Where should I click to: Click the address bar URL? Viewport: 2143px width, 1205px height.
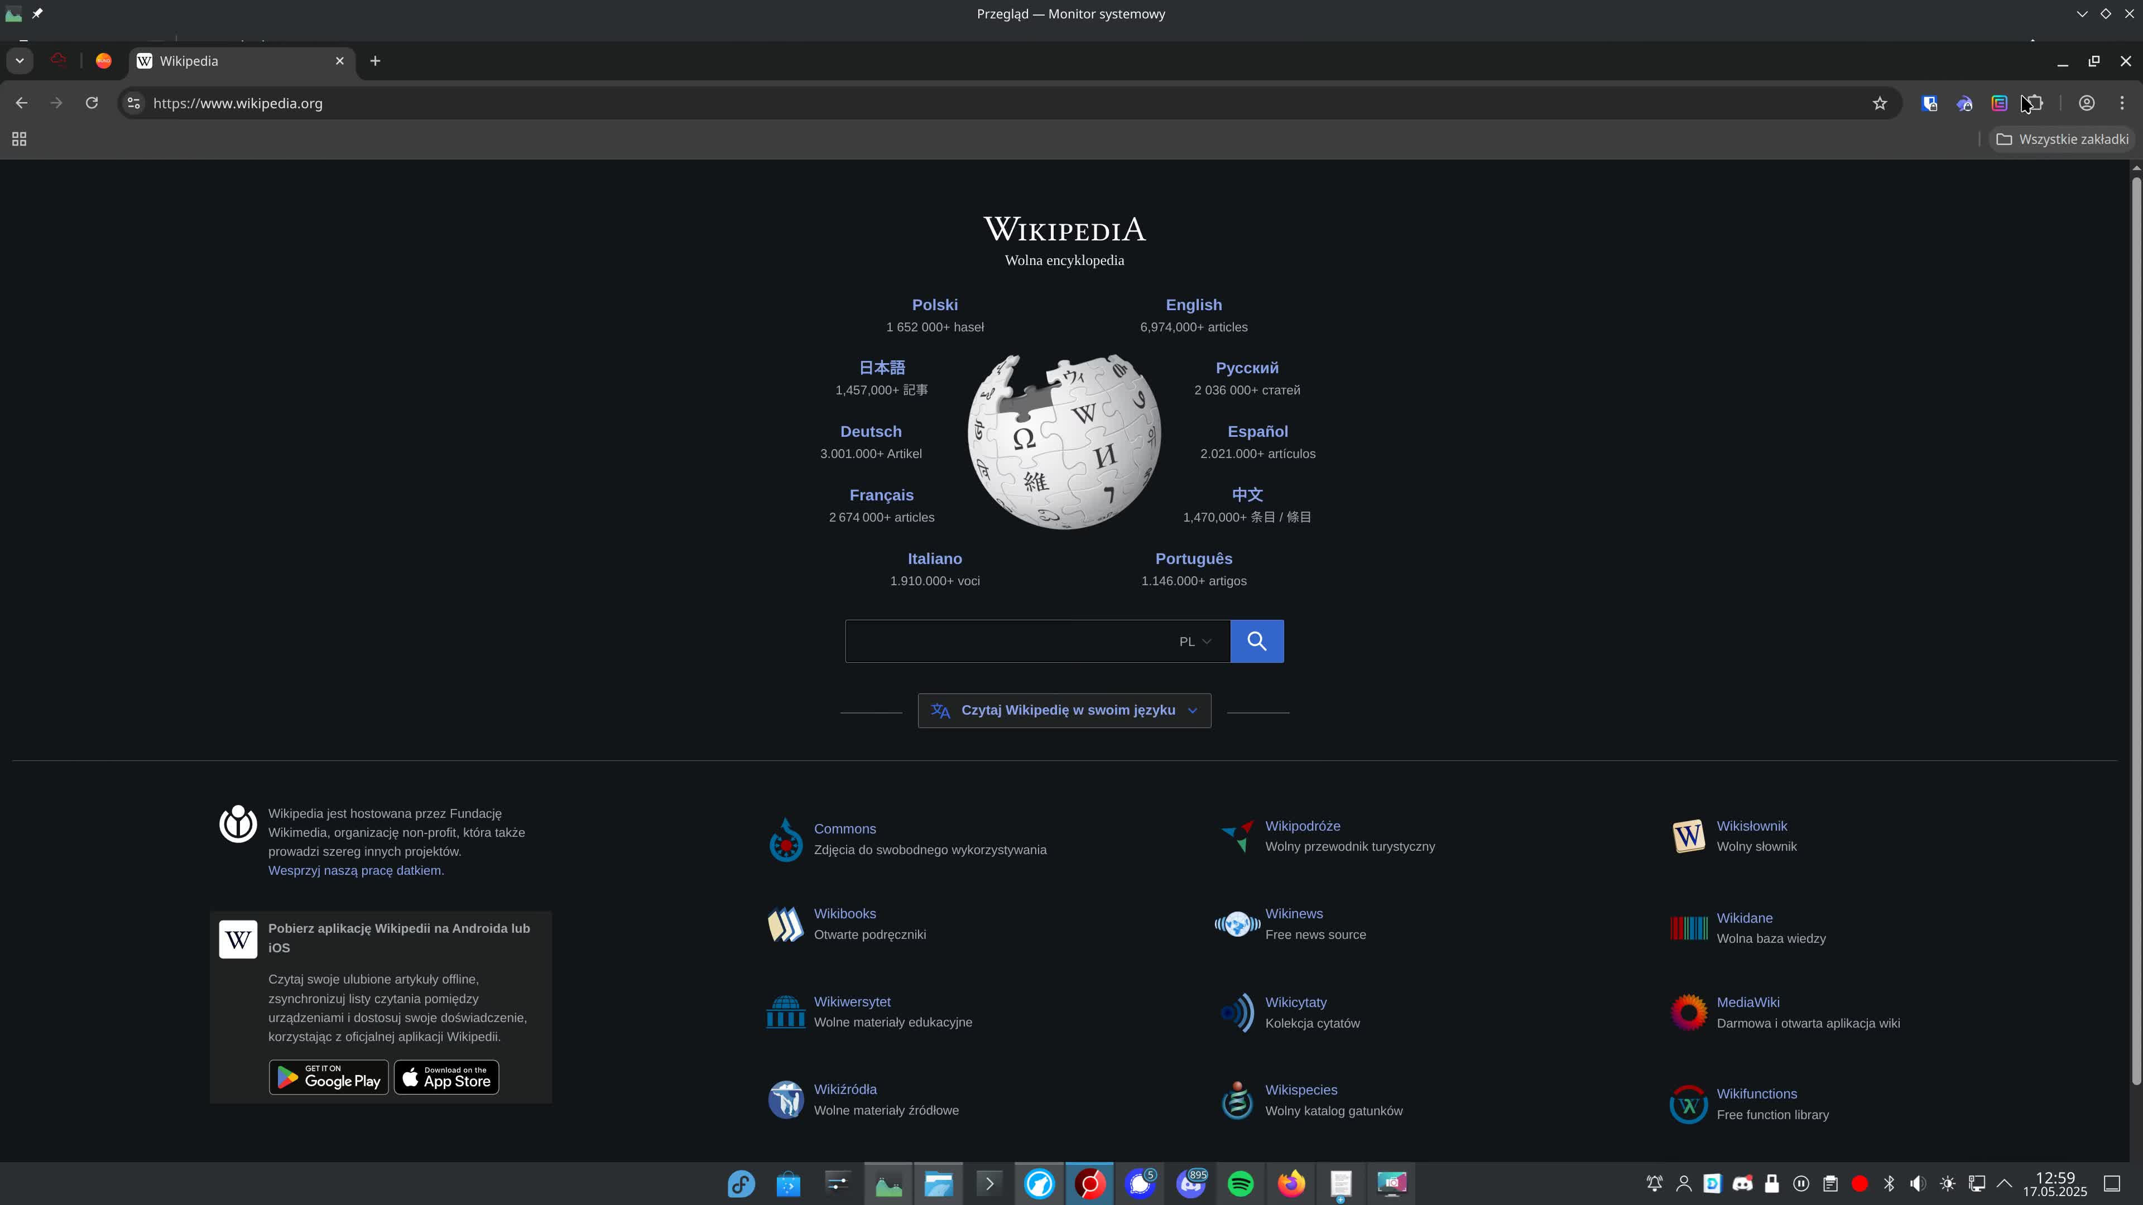click(238, 103)
